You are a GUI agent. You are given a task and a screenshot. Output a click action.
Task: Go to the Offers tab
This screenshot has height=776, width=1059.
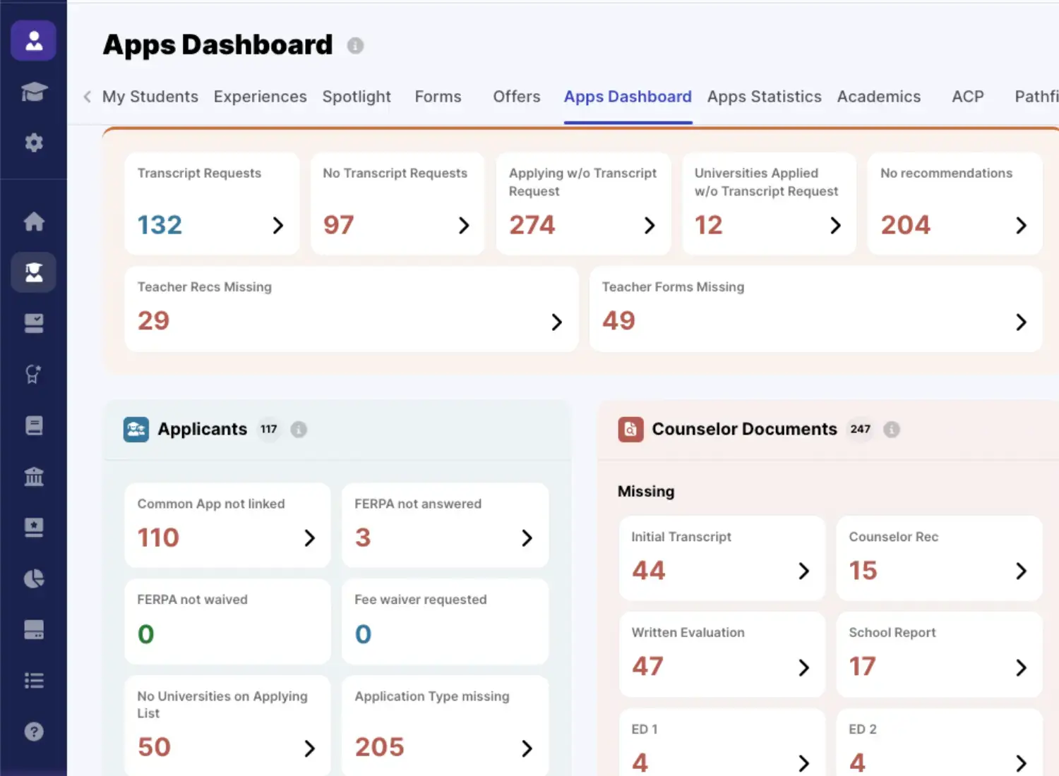(x=517, y=97)
